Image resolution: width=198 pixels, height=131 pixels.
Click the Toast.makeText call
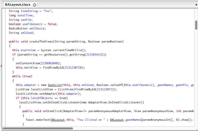tap(38, 120)
